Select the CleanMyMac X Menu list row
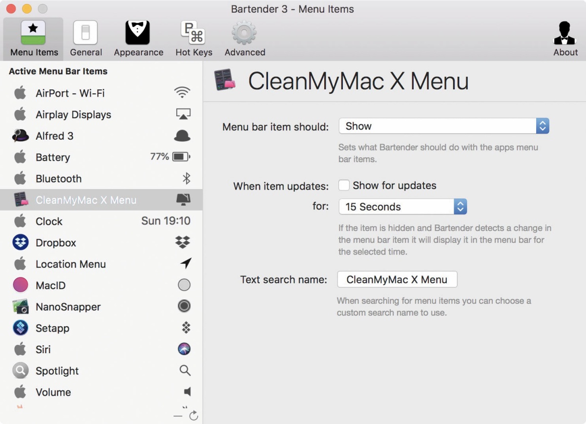The height and width of the screenshot is (424, 586). tap(101, 200)
